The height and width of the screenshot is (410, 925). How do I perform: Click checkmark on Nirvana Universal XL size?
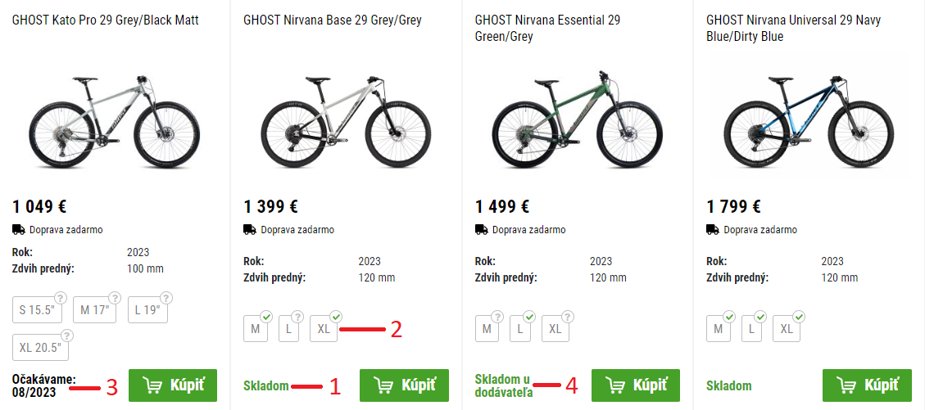[800, 316]
